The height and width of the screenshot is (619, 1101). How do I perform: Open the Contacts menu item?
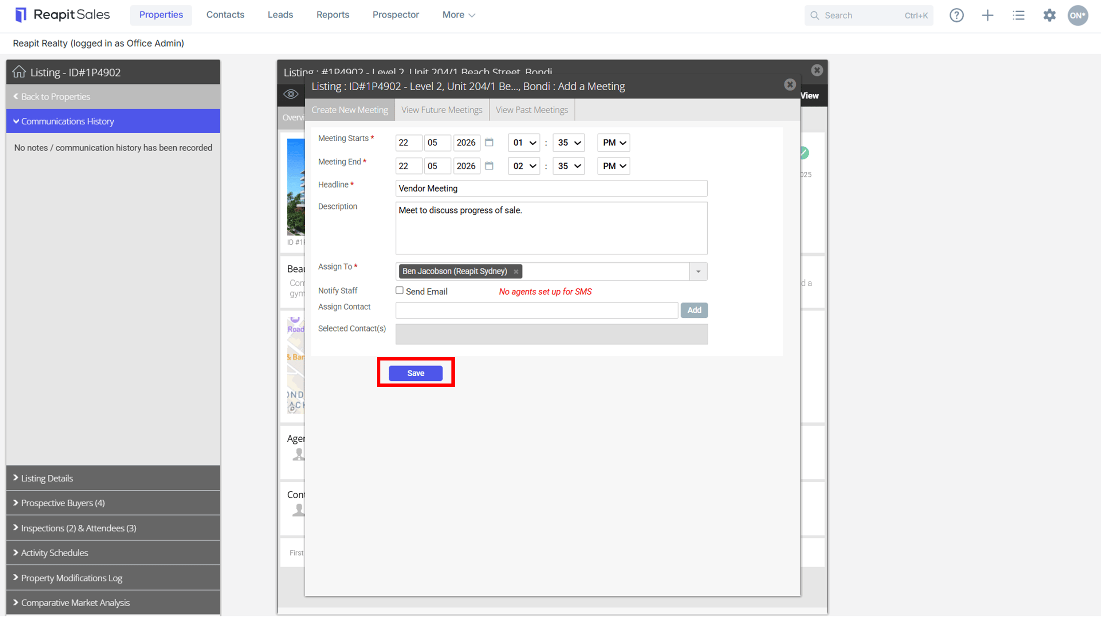tap(225, 14)
